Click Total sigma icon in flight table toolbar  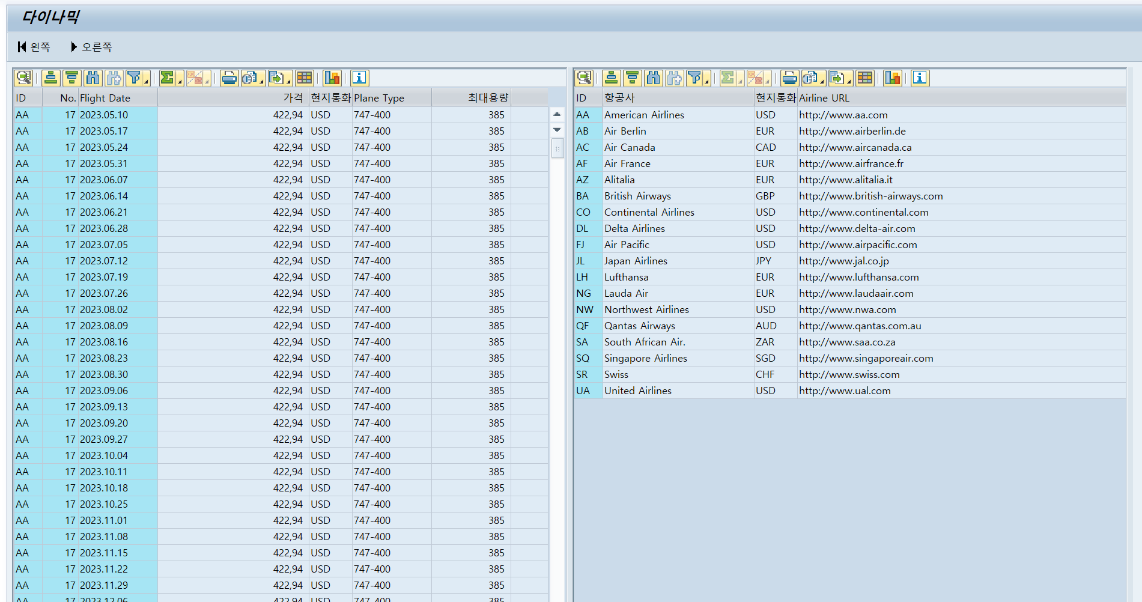pyautogui.click(x=167, y=78)
